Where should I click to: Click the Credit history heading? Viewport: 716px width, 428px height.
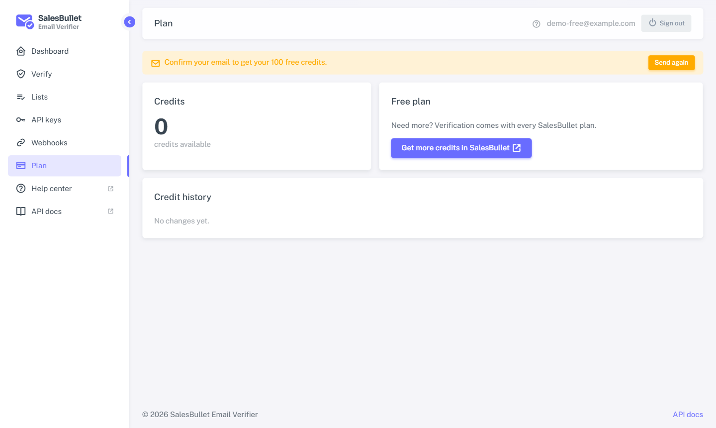tap(182, 197)
